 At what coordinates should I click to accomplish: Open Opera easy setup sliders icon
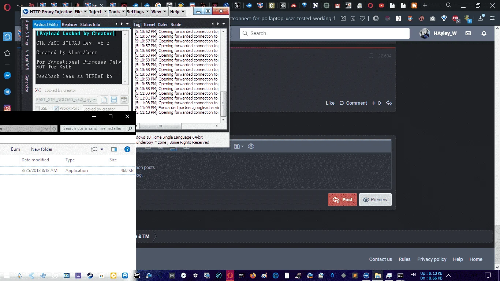[x=493, y=18]
